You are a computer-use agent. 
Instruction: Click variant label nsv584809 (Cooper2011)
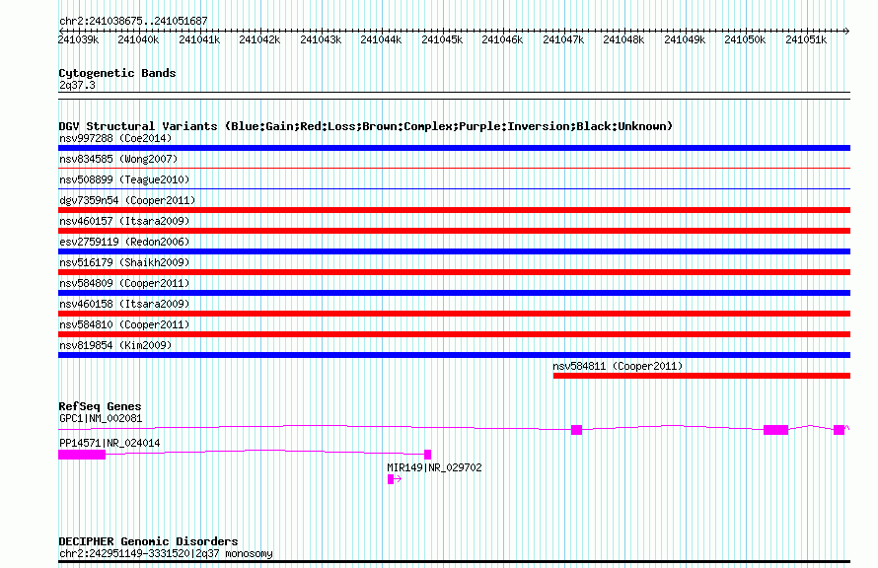[124, 283]
